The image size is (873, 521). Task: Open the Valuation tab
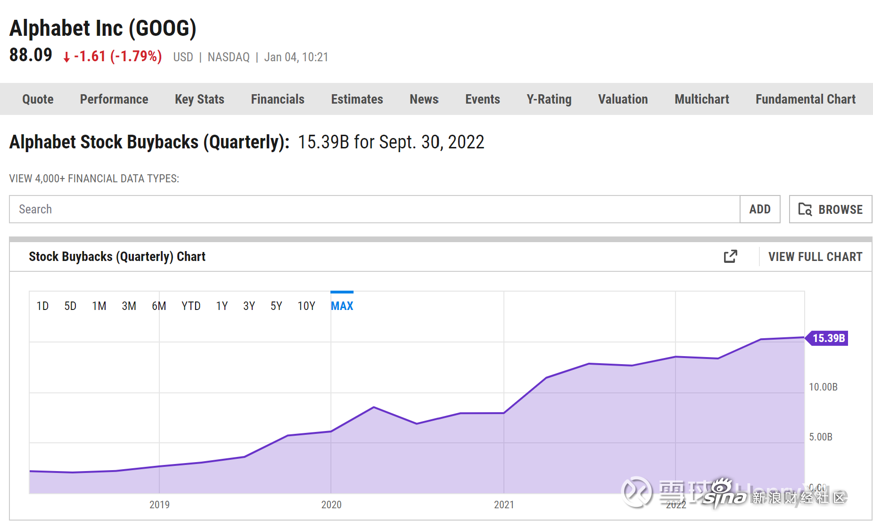[x=623, y=99]
